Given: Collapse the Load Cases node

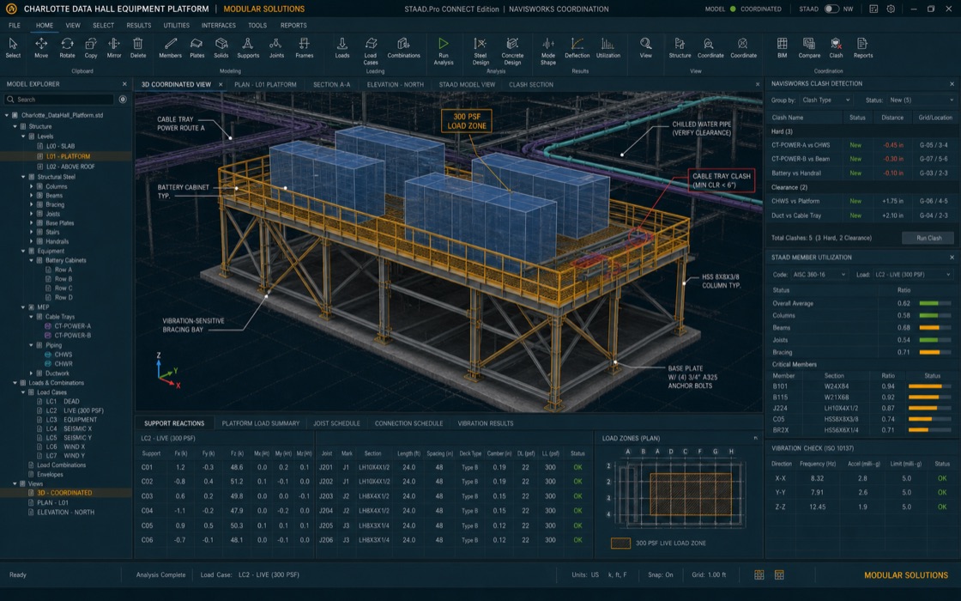Looking at the screenshot, I should click(x=23, y=392).
